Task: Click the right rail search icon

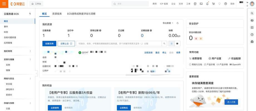Action: [x=252, y=13]
